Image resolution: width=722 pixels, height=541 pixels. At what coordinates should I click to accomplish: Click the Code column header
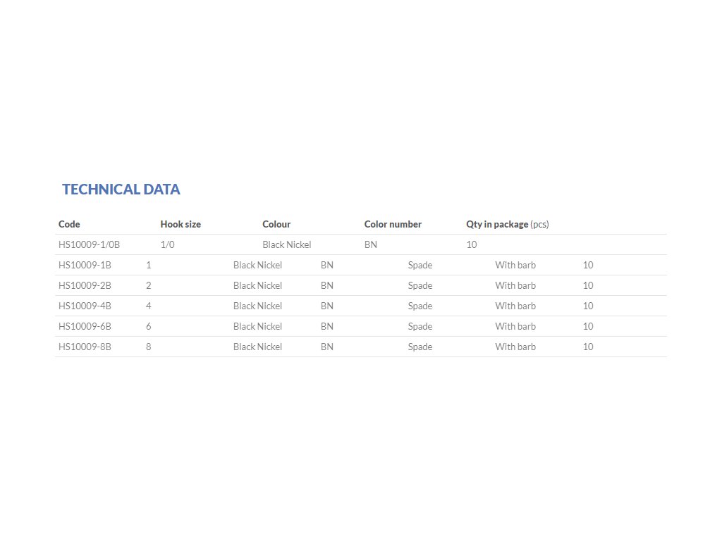69,224
